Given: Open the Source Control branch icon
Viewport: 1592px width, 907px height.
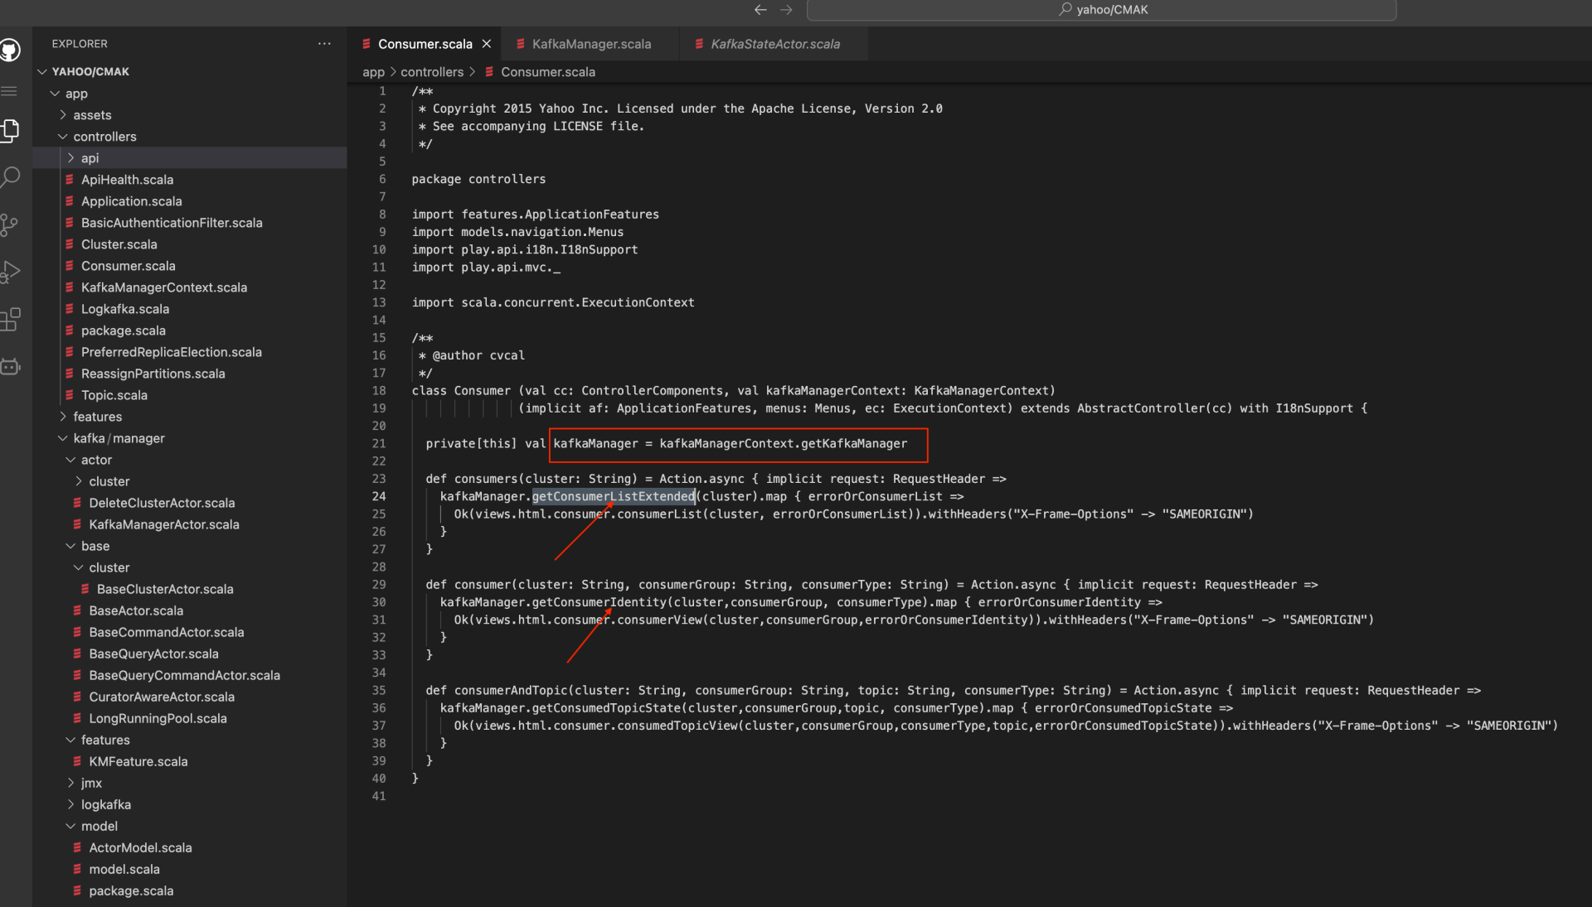Looking at the screenshot, I should pos(10,224).
